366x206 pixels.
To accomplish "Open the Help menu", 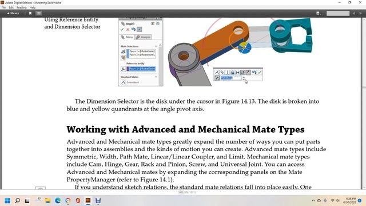I will [x=33, y=7].
